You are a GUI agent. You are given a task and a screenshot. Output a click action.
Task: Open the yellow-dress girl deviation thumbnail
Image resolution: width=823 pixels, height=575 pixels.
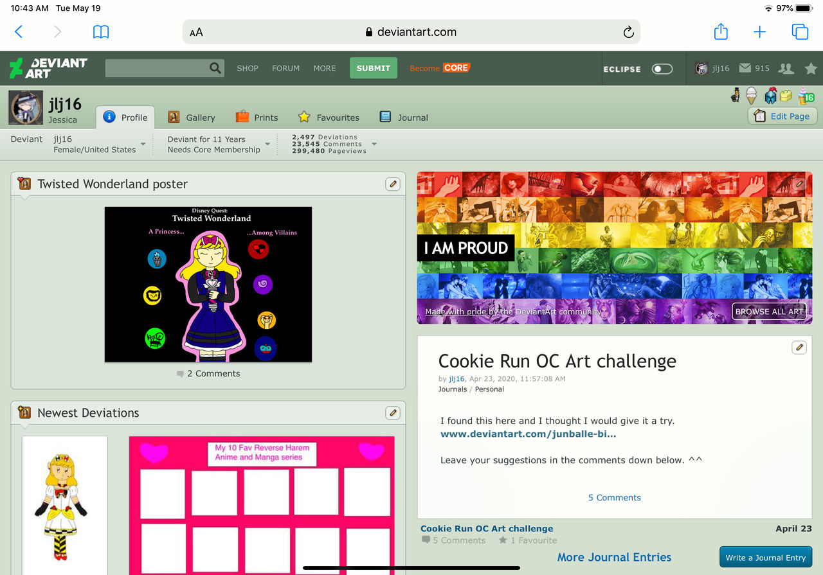(65, 506)
